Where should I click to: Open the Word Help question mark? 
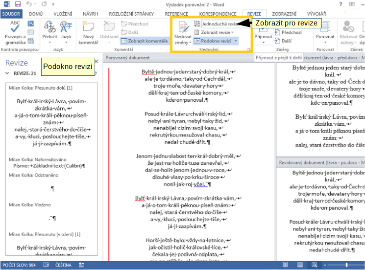(x=341, y=4)
